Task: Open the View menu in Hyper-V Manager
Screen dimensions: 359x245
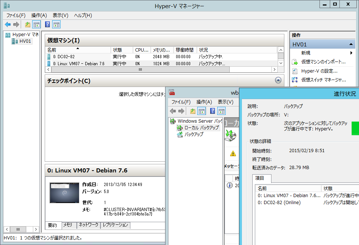Action: 61,15
